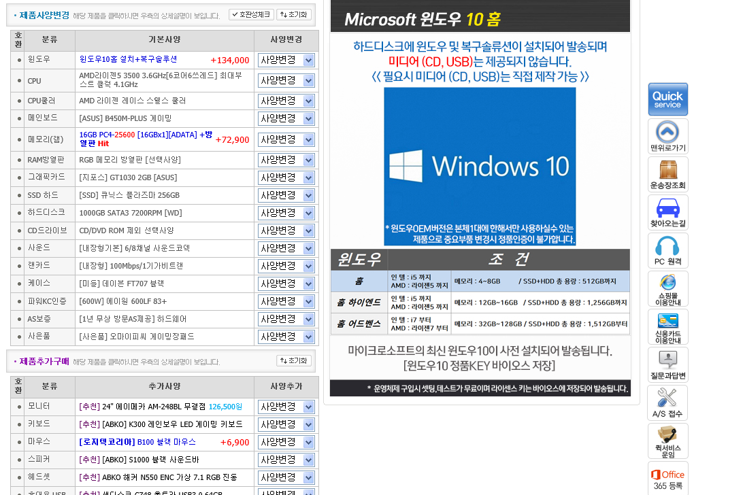
Task: Open 사양변경 dropdown for 헤드셋 row
Action: coord(286,477)
